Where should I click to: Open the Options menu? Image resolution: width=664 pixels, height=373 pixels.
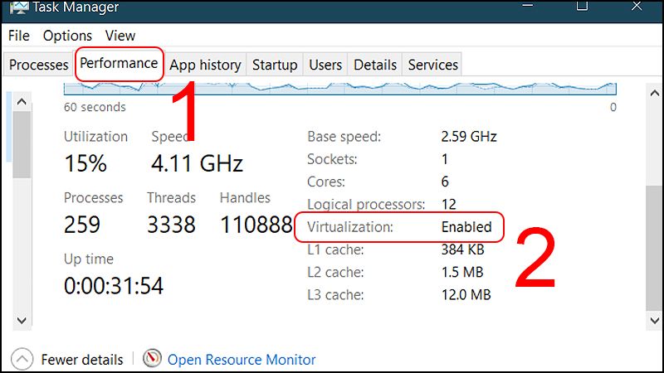(x=67, y=36)
